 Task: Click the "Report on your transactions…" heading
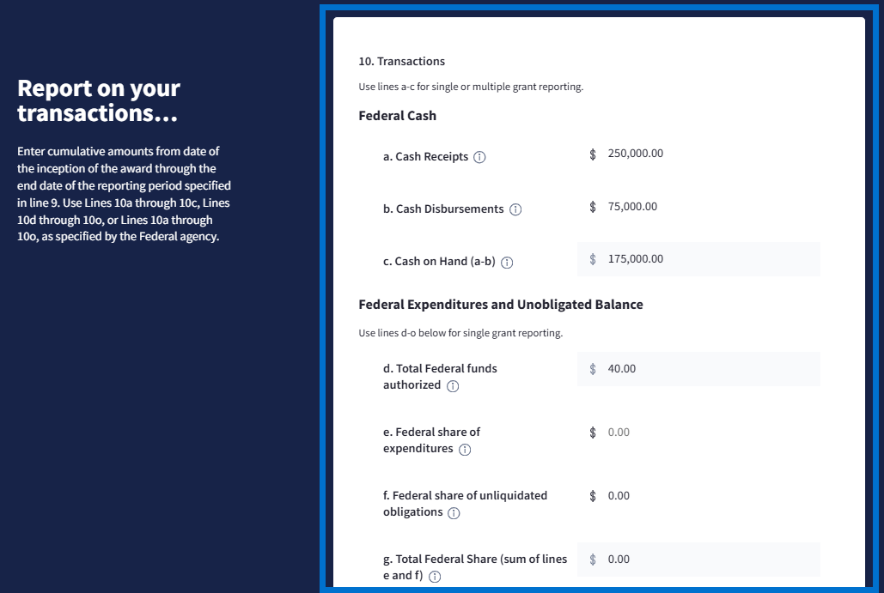point(99,100)
